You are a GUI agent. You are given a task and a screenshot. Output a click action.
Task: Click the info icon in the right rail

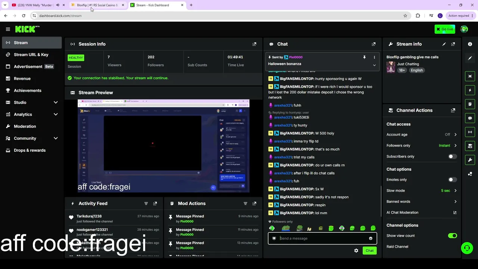[470, 44]
